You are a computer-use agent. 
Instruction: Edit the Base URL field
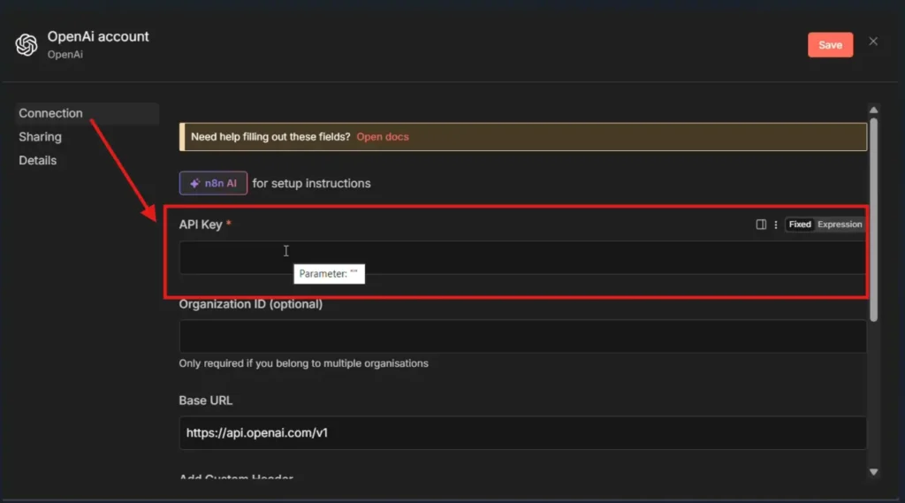[522, 433]
